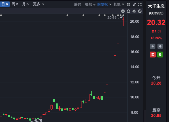Open the 筹码 chip distribution view

[78, 4]
